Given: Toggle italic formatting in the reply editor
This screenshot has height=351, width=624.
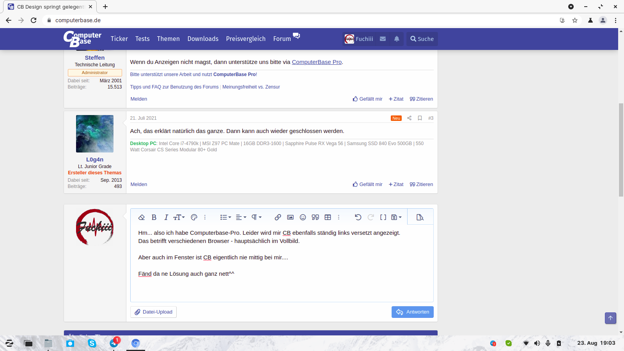Looking at the screenshot, I should 166,217.
